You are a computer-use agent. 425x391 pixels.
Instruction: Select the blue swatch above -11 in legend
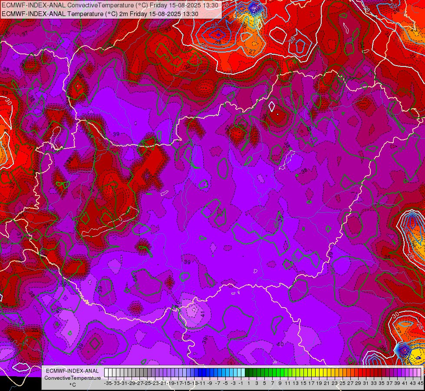(x=200, y=373)
